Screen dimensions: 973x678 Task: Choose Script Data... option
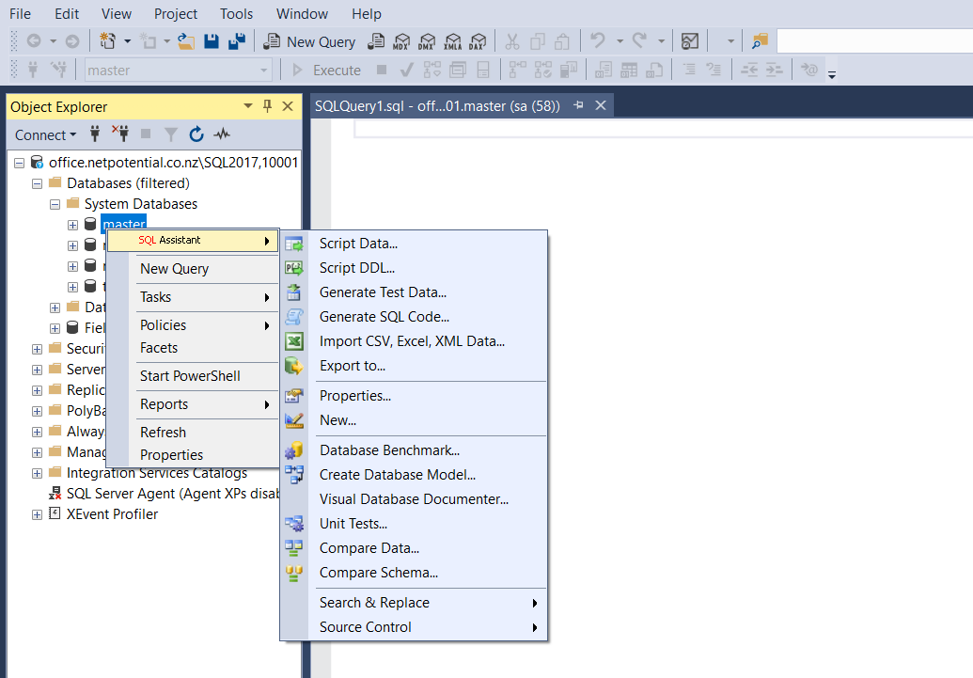click(414, 244)
